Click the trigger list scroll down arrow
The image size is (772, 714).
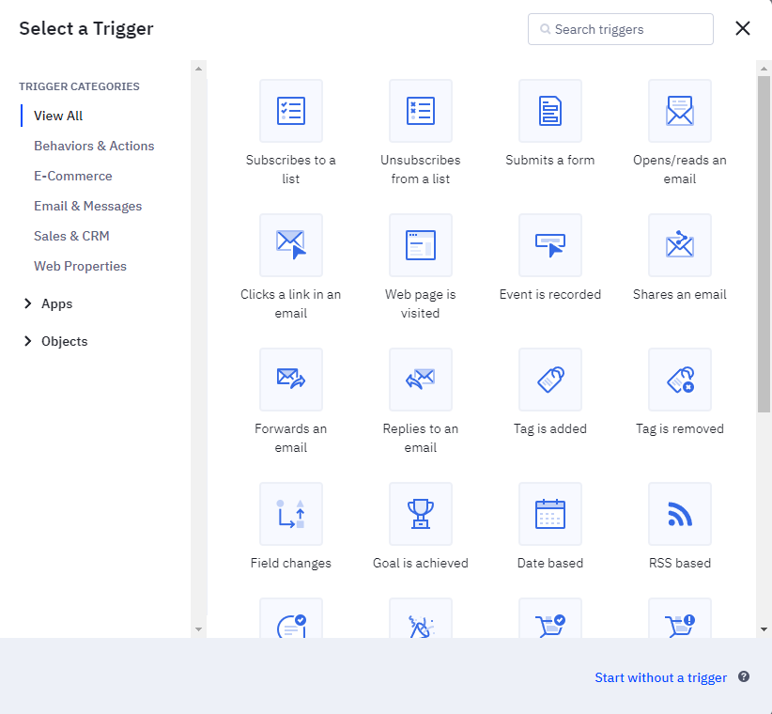(764, 629)
